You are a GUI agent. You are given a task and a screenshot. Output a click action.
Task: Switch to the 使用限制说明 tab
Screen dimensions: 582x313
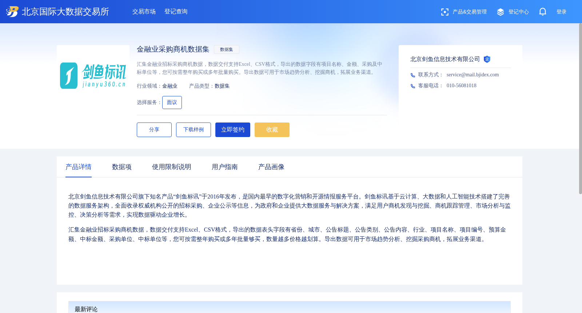point(172,167)
